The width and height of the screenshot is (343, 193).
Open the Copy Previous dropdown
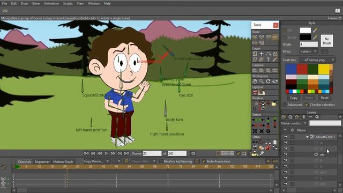coord(96,161)
